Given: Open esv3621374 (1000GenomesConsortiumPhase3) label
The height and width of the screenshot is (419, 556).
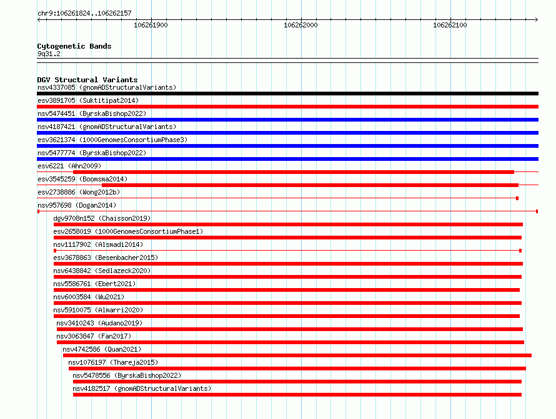Looking at the screenshot, I should (x=112, y=140).
